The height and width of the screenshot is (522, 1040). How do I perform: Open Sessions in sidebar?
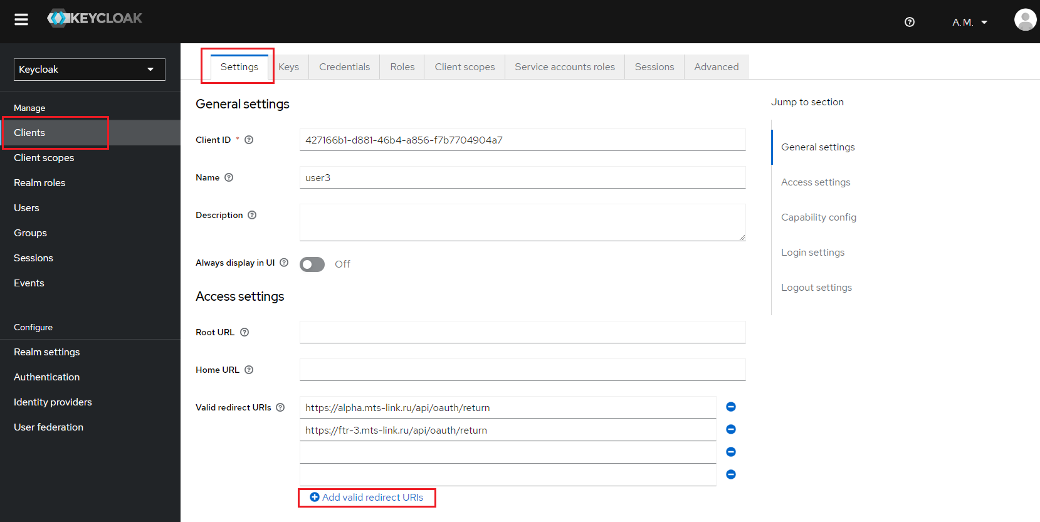90,258
